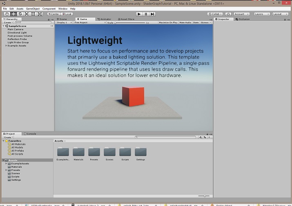Open the Layers dropdown
Image resolution: width=292 pixels, height=206 pixels.
pos(262,14)
